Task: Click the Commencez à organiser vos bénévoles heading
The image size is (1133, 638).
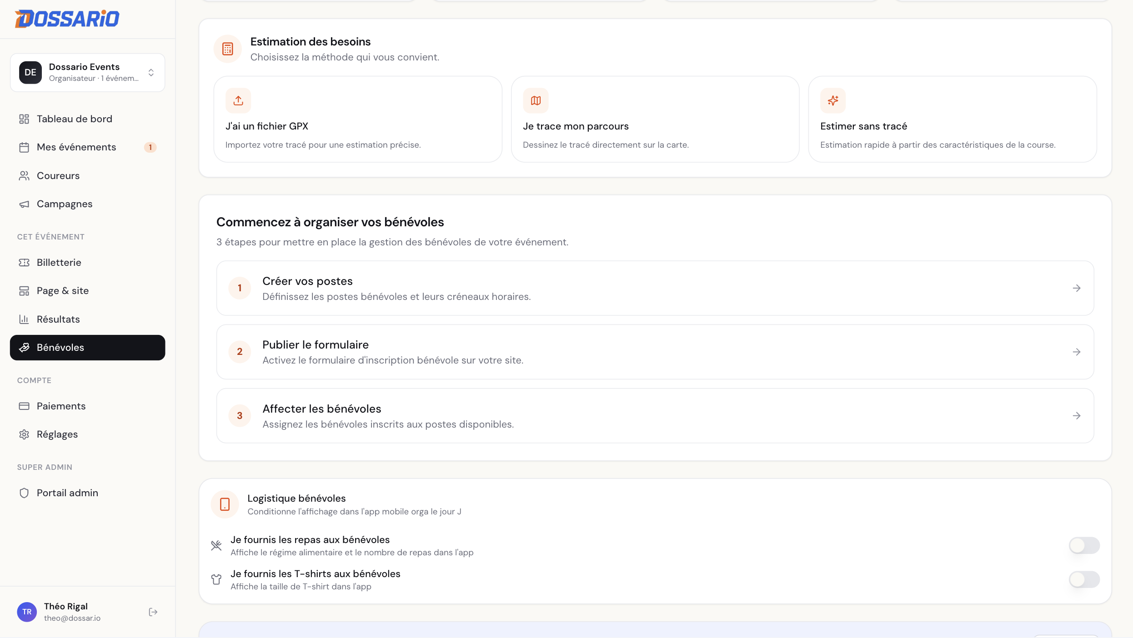Action: 330,222
